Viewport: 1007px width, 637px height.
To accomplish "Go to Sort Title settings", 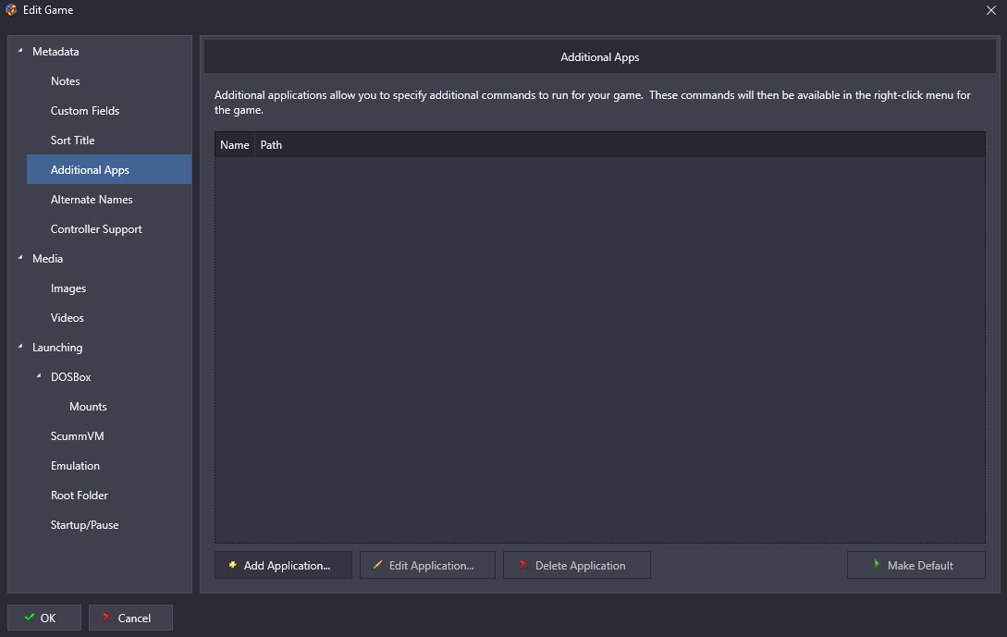I will (72, 140).
